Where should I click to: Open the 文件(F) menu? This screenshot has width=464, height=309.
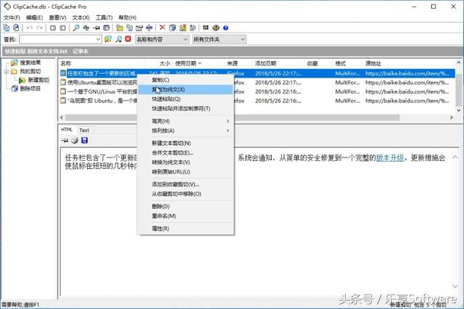(12, 17)
